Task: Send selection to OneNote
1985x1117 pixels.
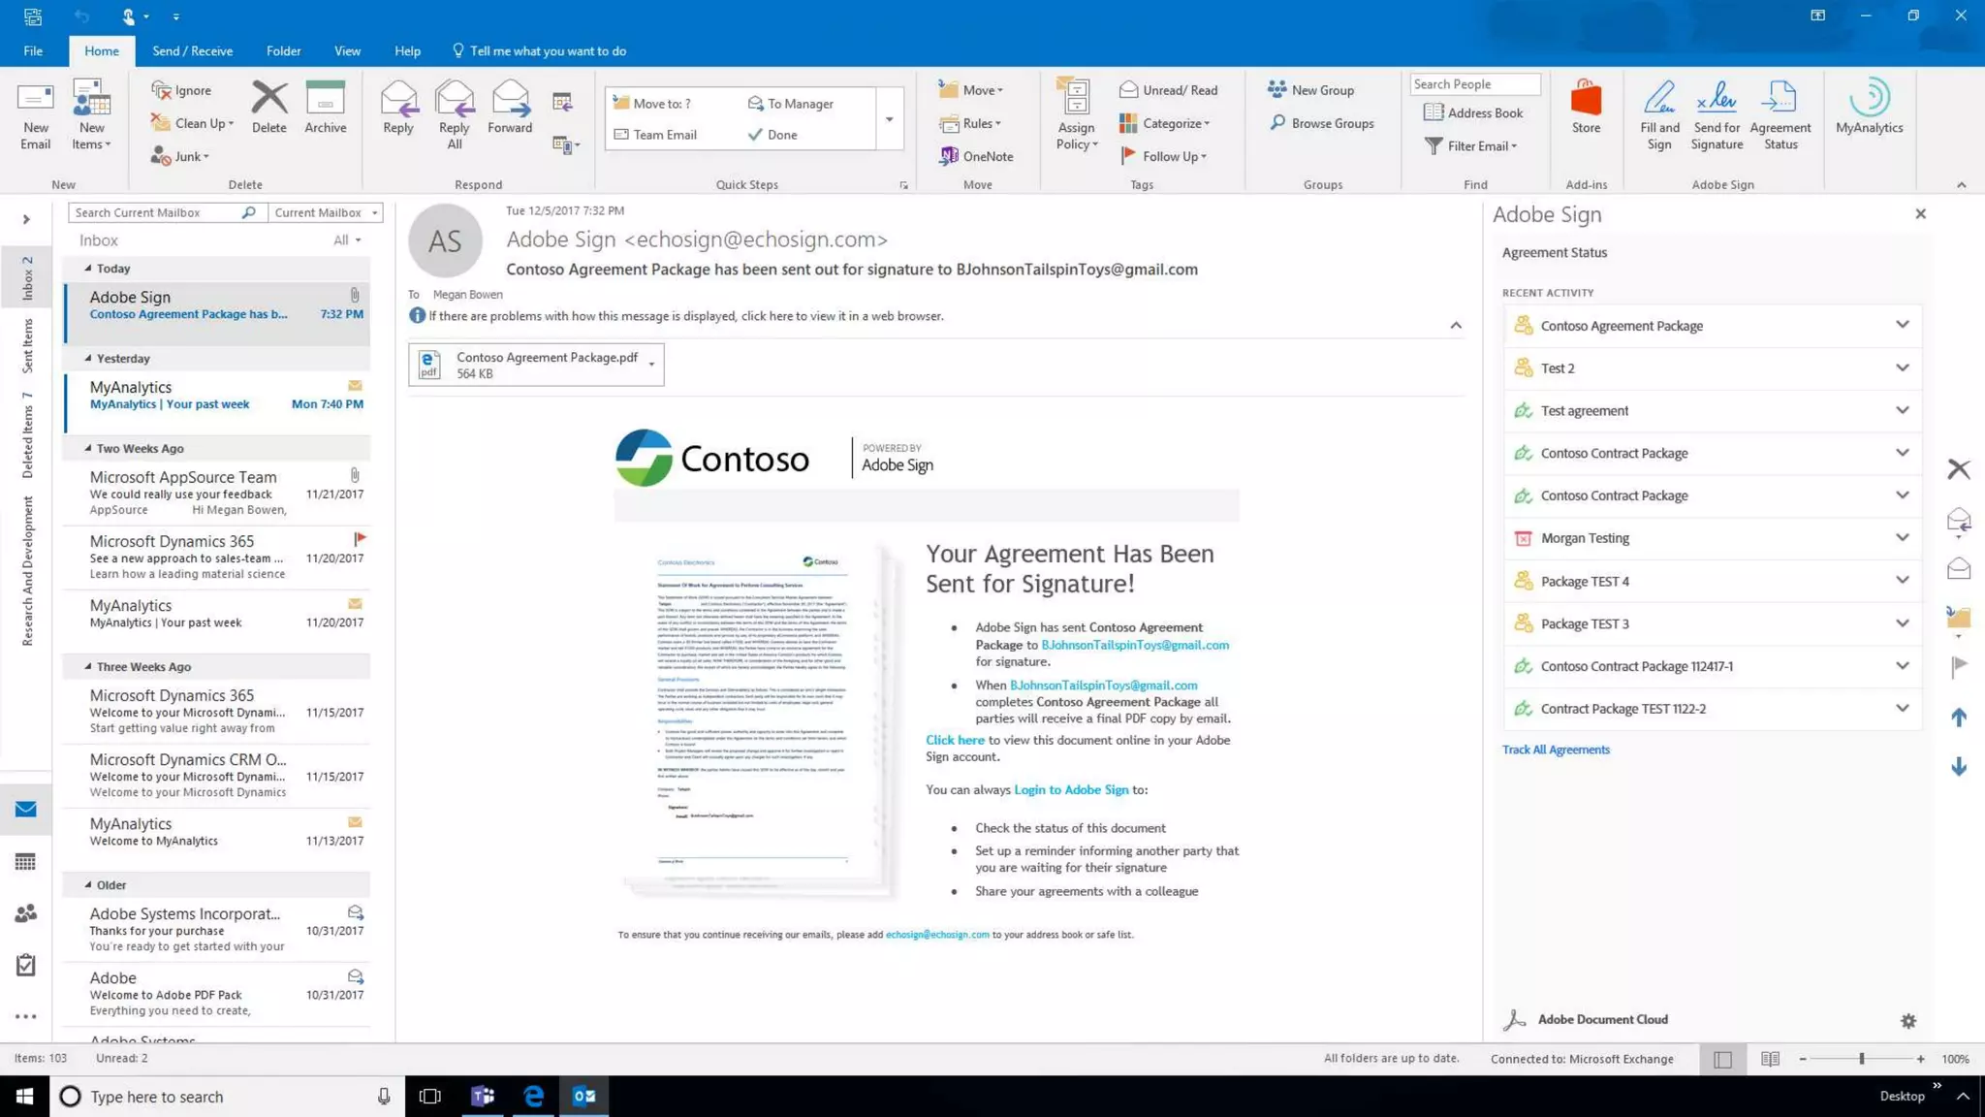Action: 976,156
